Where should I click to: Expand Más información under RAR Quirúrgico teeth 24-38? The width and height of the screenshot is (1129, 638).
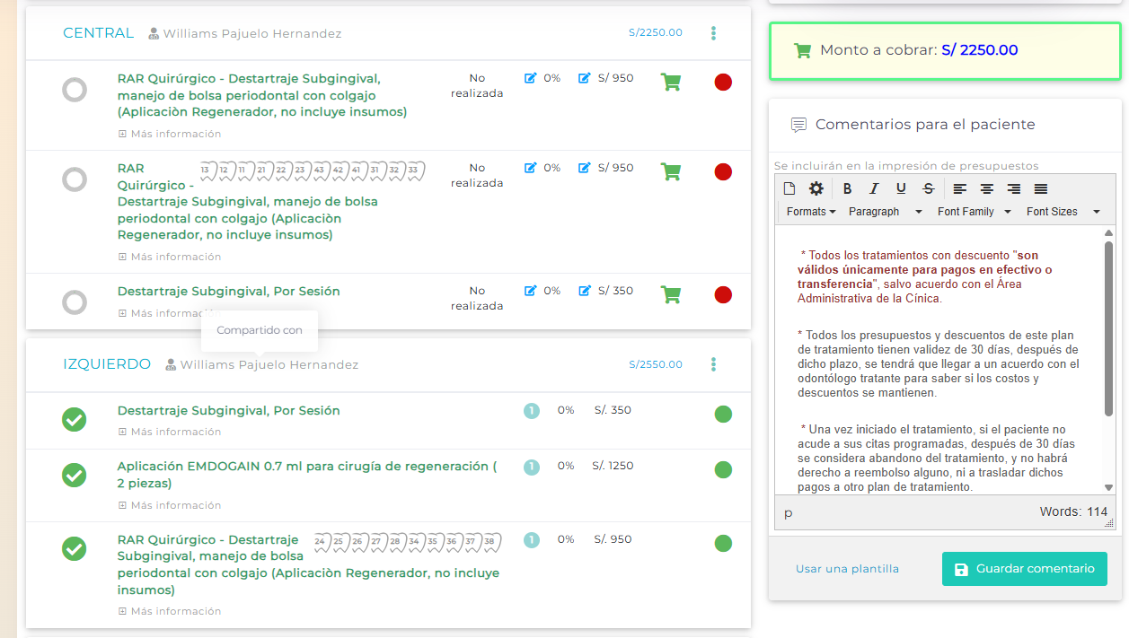[x=170, y=611]
